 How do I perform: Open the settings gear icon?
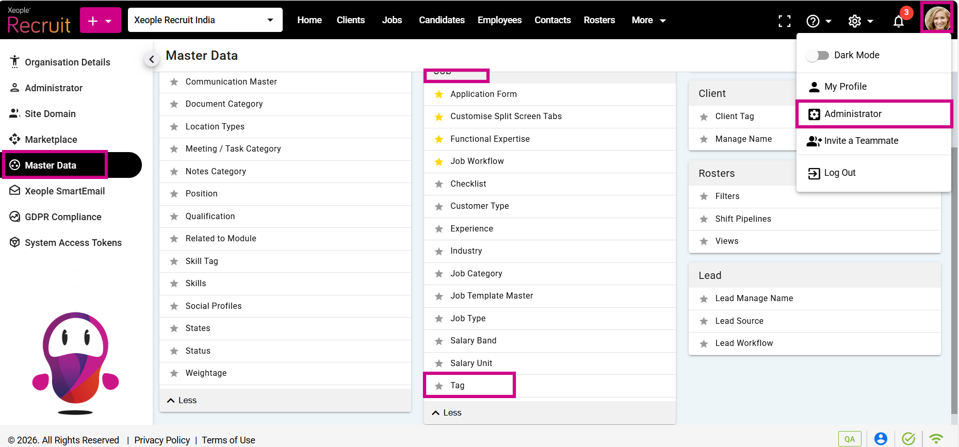coord(855,21)
